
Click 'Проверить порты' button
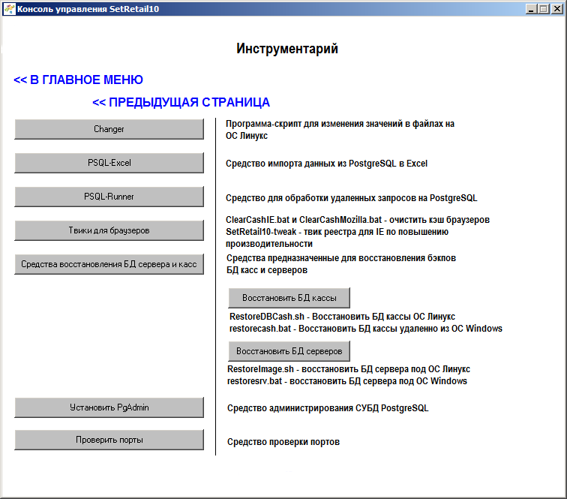(x=109, y=440)
